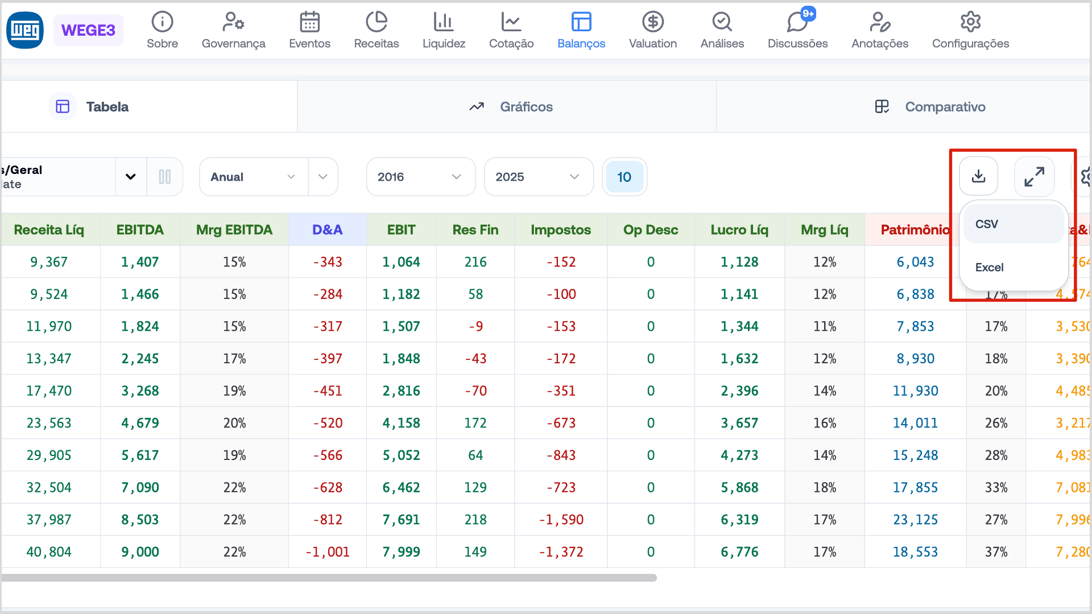Toggle the 10 years button
The image size is (1092, 614).
(x=624, y=177)
